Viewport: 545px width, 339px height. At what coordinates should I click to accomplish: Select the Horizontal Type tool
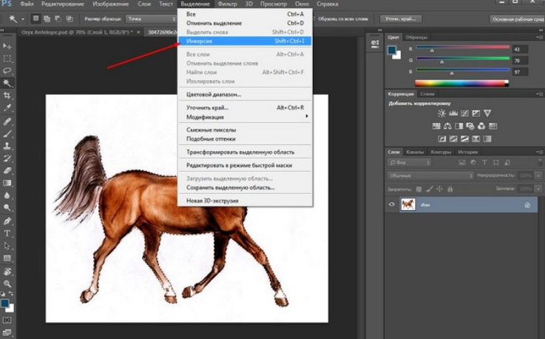point(7,233)
